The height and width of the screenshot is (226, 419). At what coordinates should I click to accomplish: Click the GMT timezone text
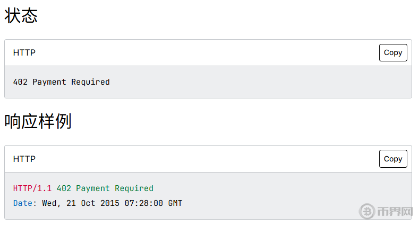pos(175,203)
